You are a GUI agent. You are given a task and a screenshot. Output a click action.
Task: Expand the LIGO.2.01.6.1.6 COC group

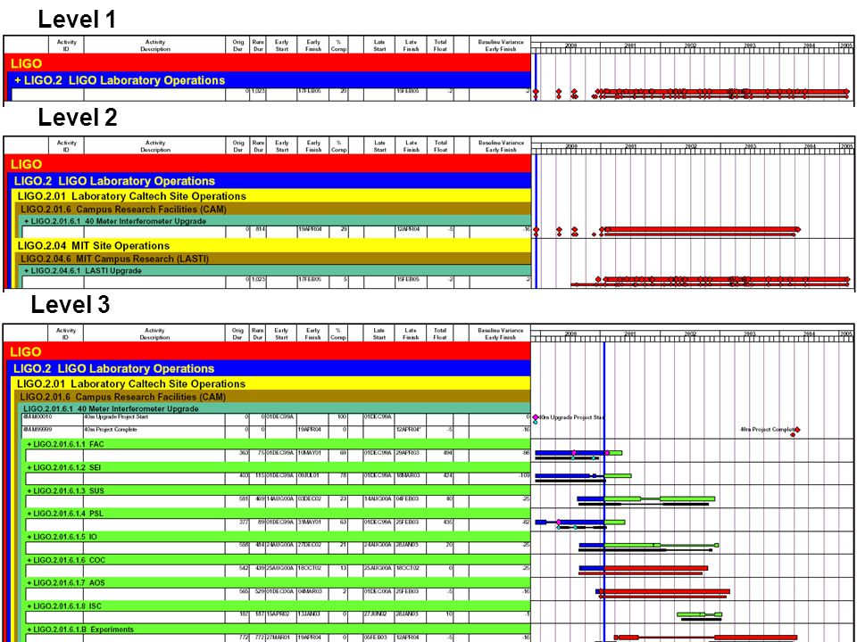[29, 560]
